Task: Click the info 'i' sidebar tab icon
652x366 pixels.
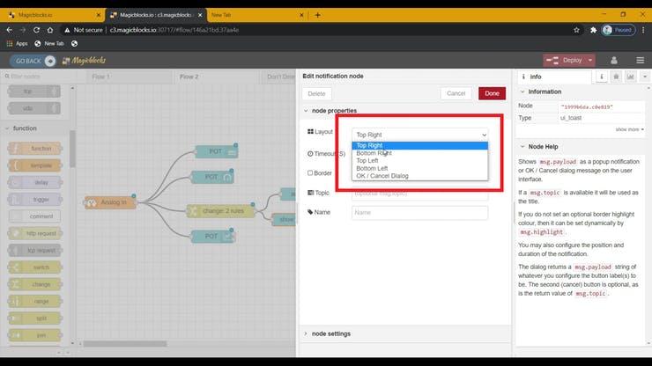Action: pos(602,77)
